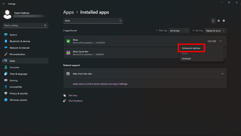Image resolution: width=241 pixels, height=136 pixels.
Task: Switch to grid view layout icon
Action: (219, 21)
